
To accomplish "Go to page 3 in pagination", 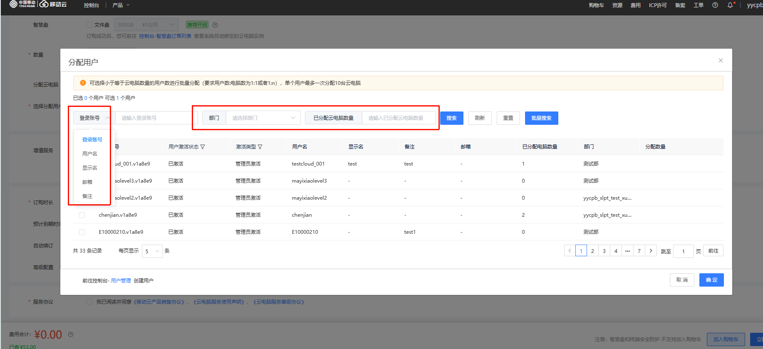I will coord(604,251).
